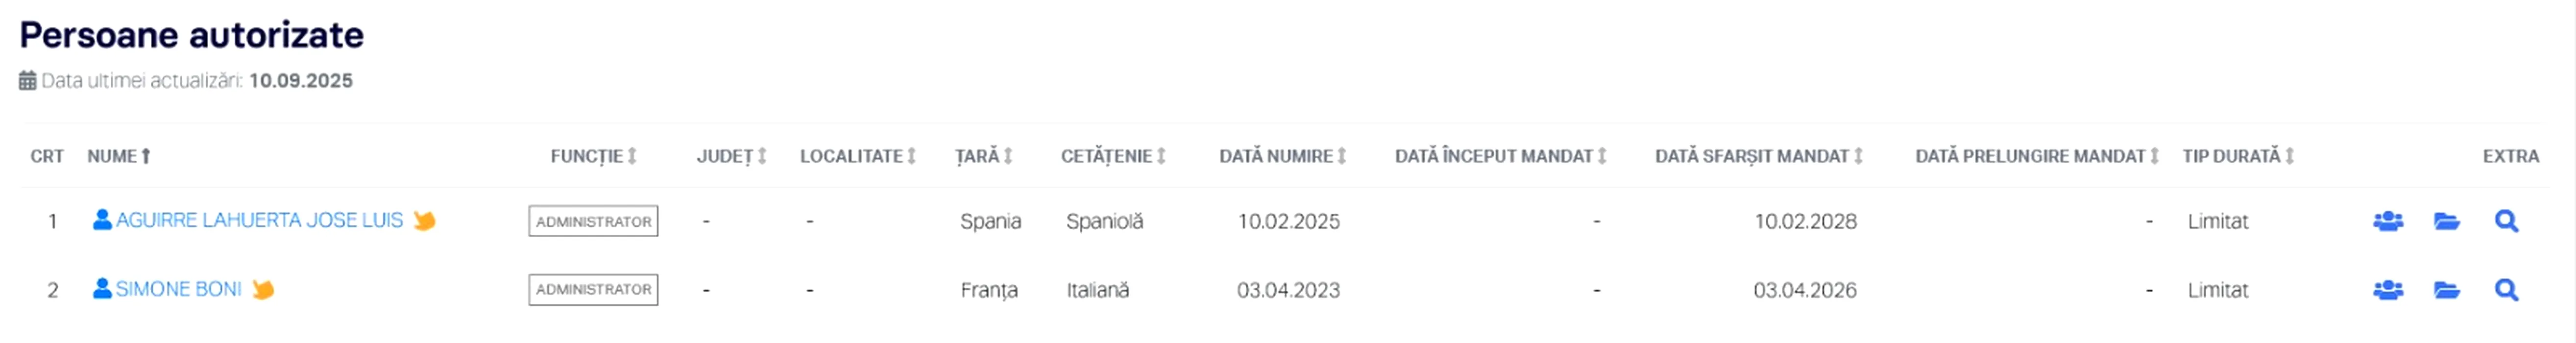2576x343 pixels.
Task: Click magnifier search icon in Simone Boni row
Action: click(x=2505, y=290)
